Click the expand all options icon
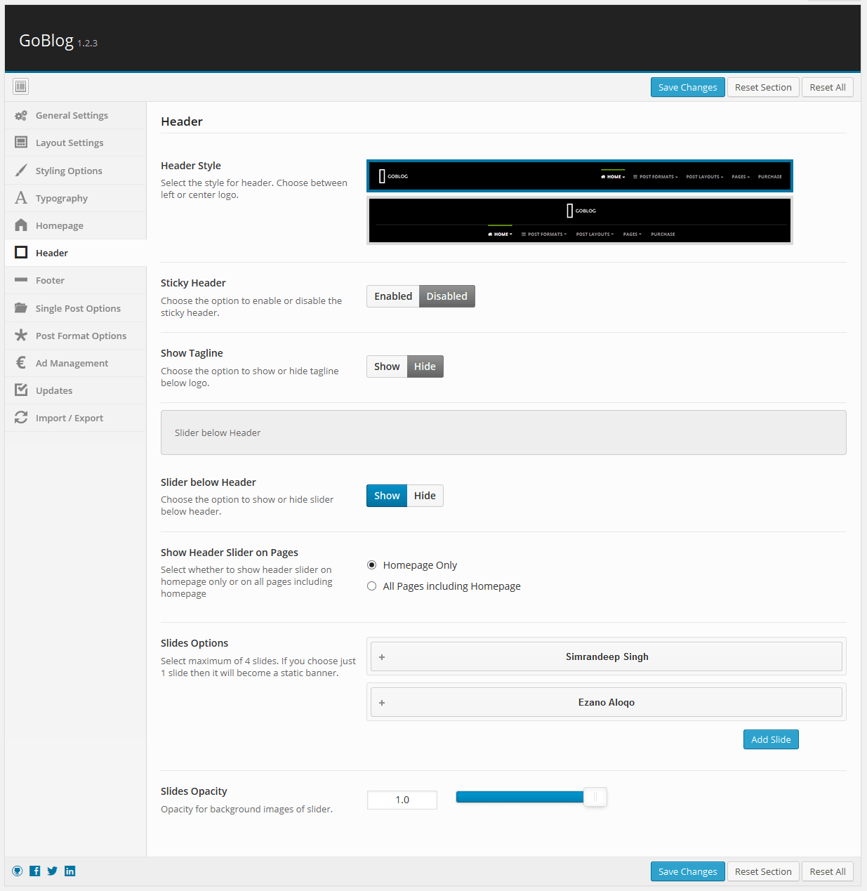The image size is (867, 891). (21, 86)
